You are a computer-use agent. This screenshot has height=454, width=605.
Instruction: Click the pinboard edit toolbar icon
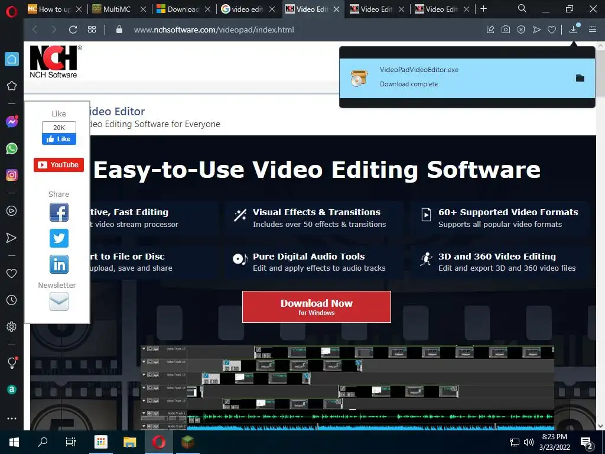pyautogui.click(x=490, y=30)
